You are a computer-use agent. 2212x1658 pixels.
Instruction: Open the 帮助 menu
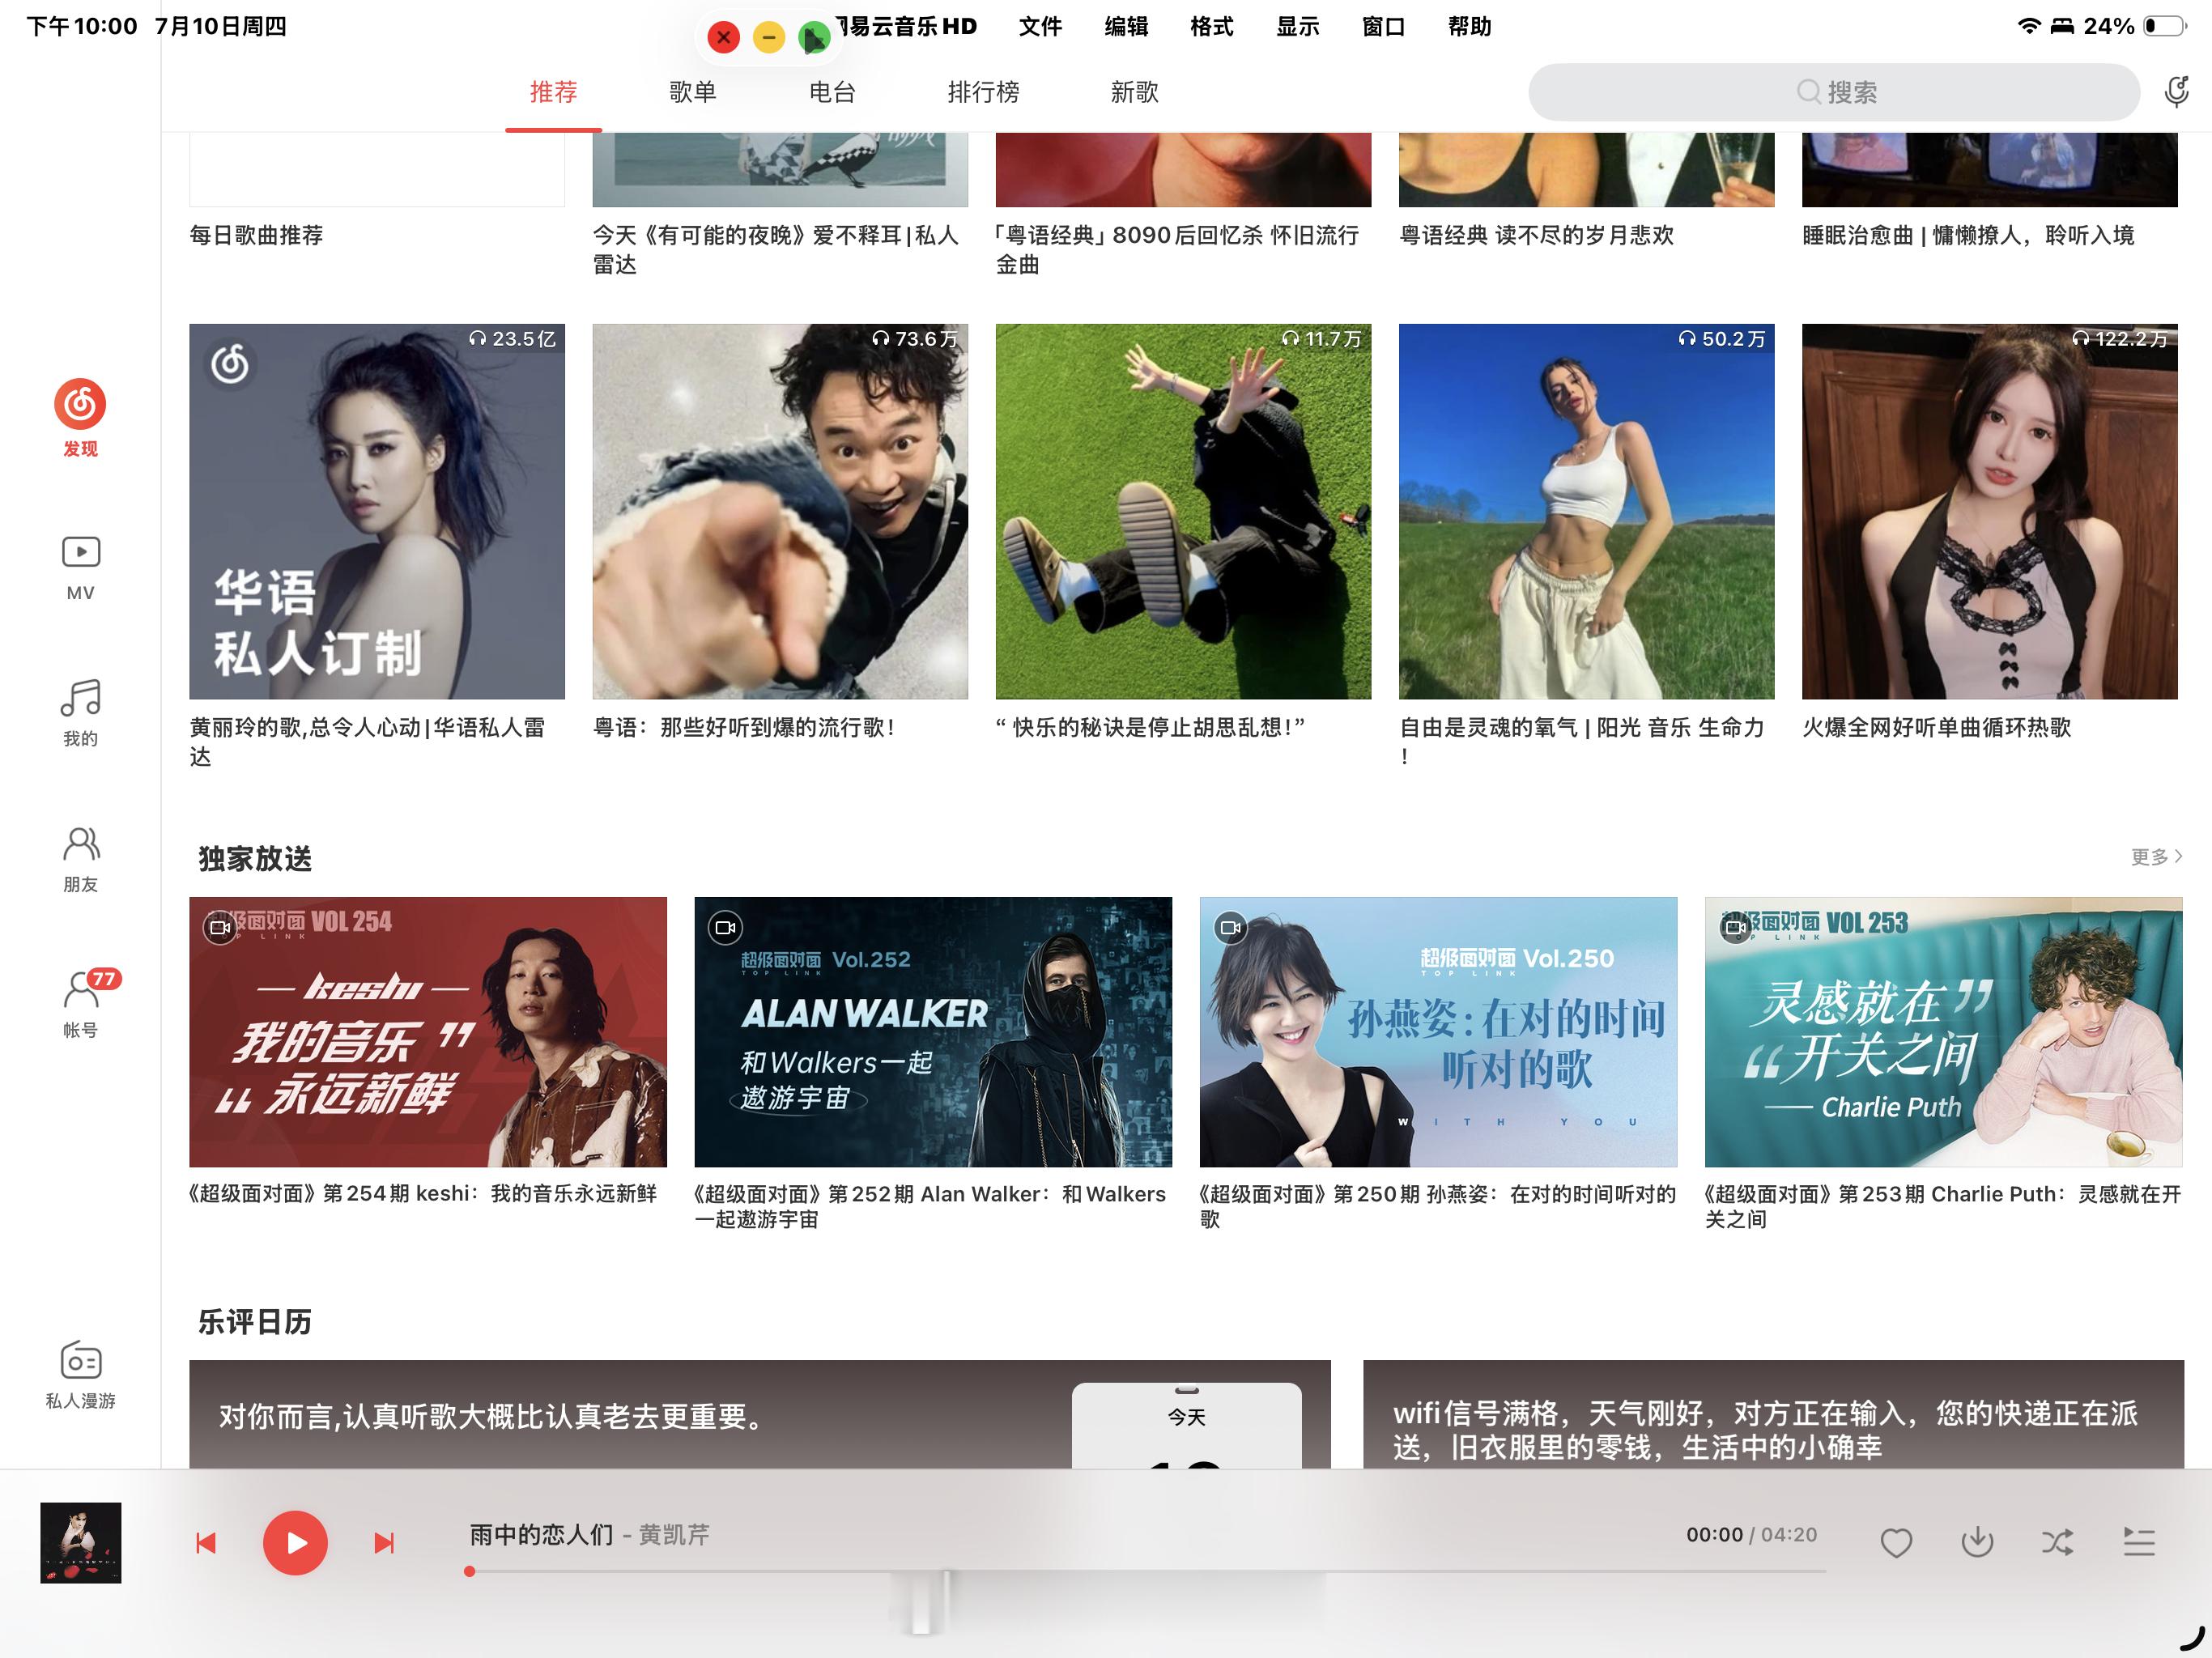pos(1470,26)
